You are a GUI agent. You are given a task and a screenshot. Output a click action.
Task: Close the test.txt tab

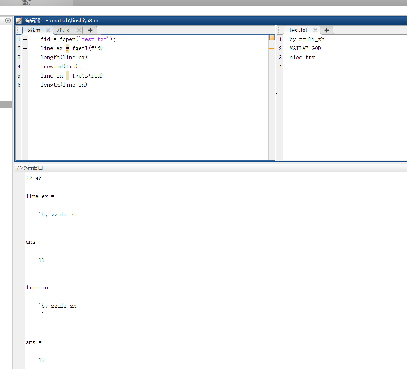tap(315, 30)
